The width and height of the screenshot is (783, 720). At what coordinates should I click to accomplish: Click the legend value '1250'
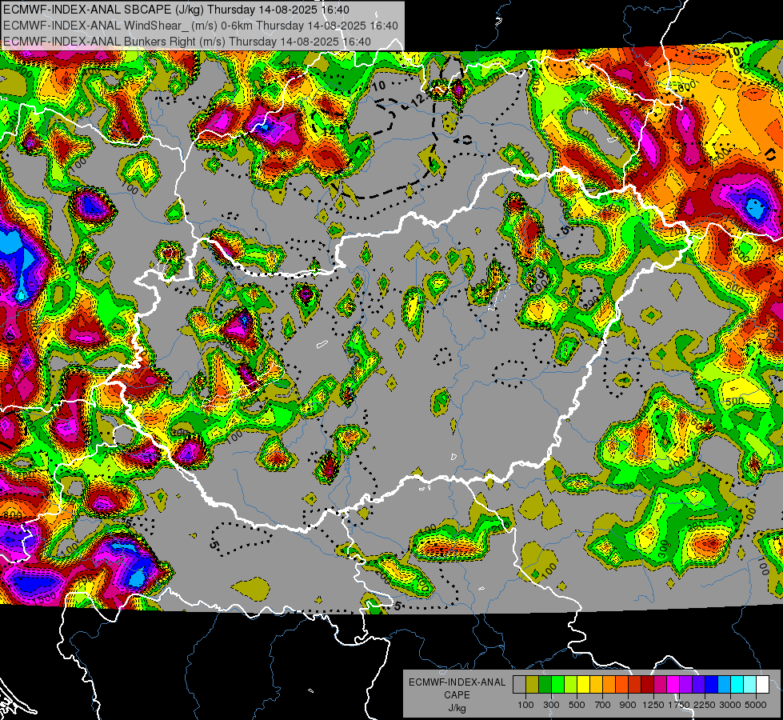pos(653,705)
